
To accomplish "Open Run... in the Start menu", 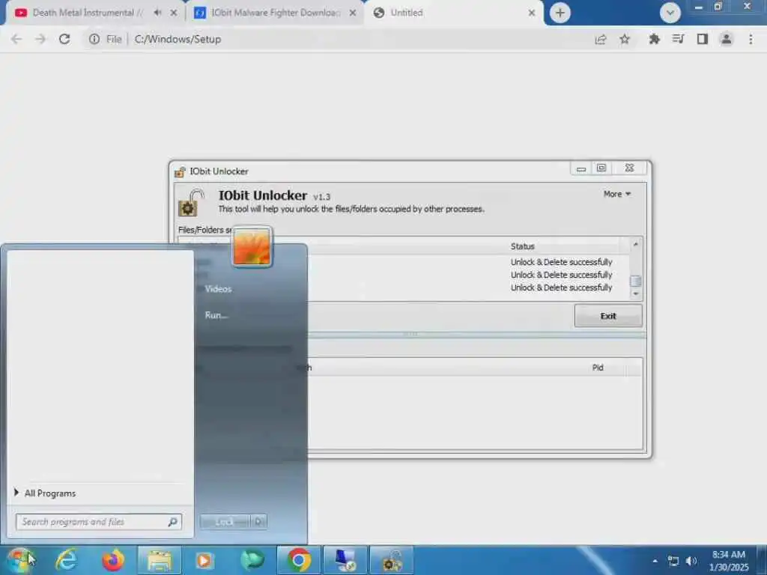I will pos(216,315).
